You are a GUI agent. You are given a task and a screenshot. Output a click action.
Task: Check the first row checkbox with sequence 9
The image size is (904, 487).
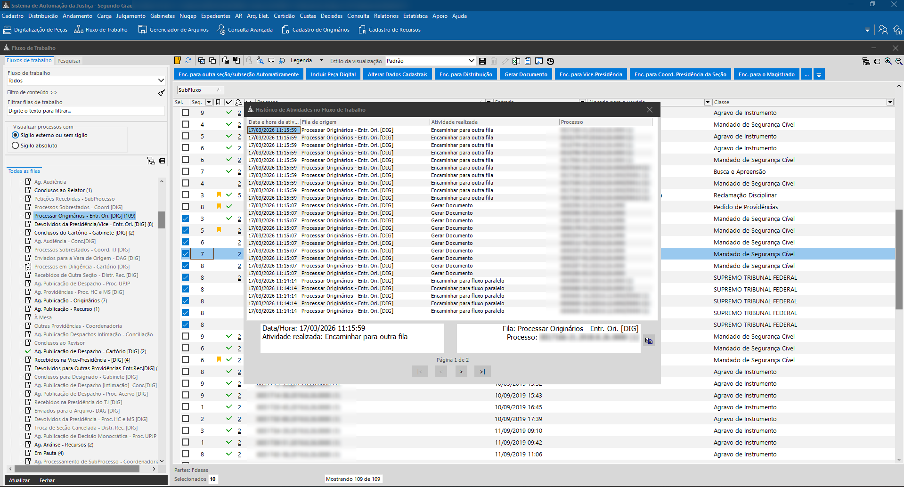(x=185, y=113)
